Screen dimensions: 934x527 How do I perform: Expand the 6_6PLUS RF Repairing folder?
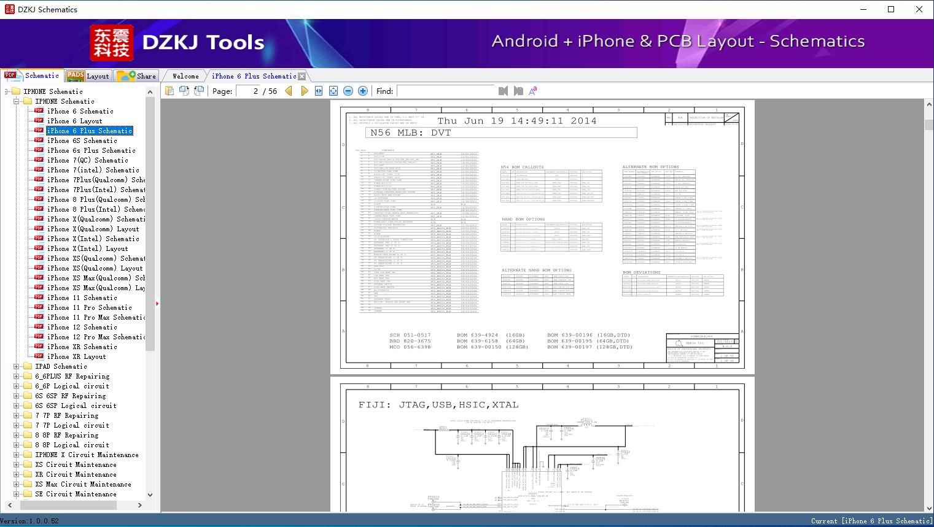17,376
